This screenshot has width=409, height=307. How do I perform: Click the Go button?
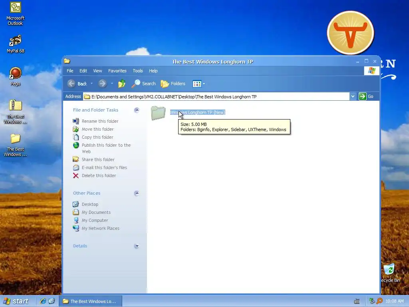click(366, 96)
